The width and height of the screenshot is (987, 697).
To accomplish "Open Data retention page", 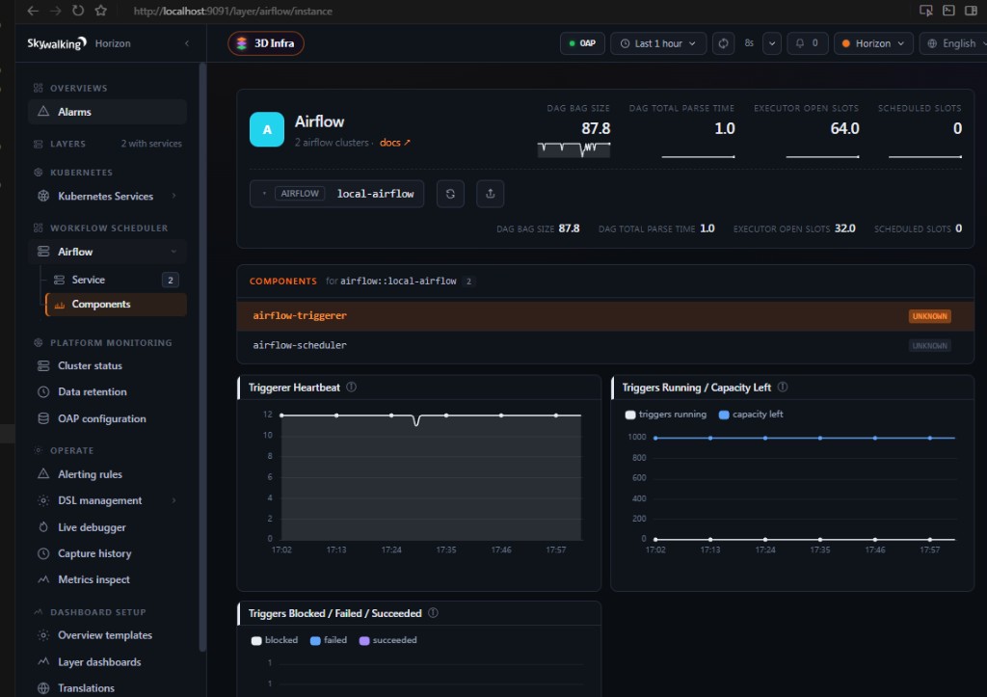I will tap(107, 391).
